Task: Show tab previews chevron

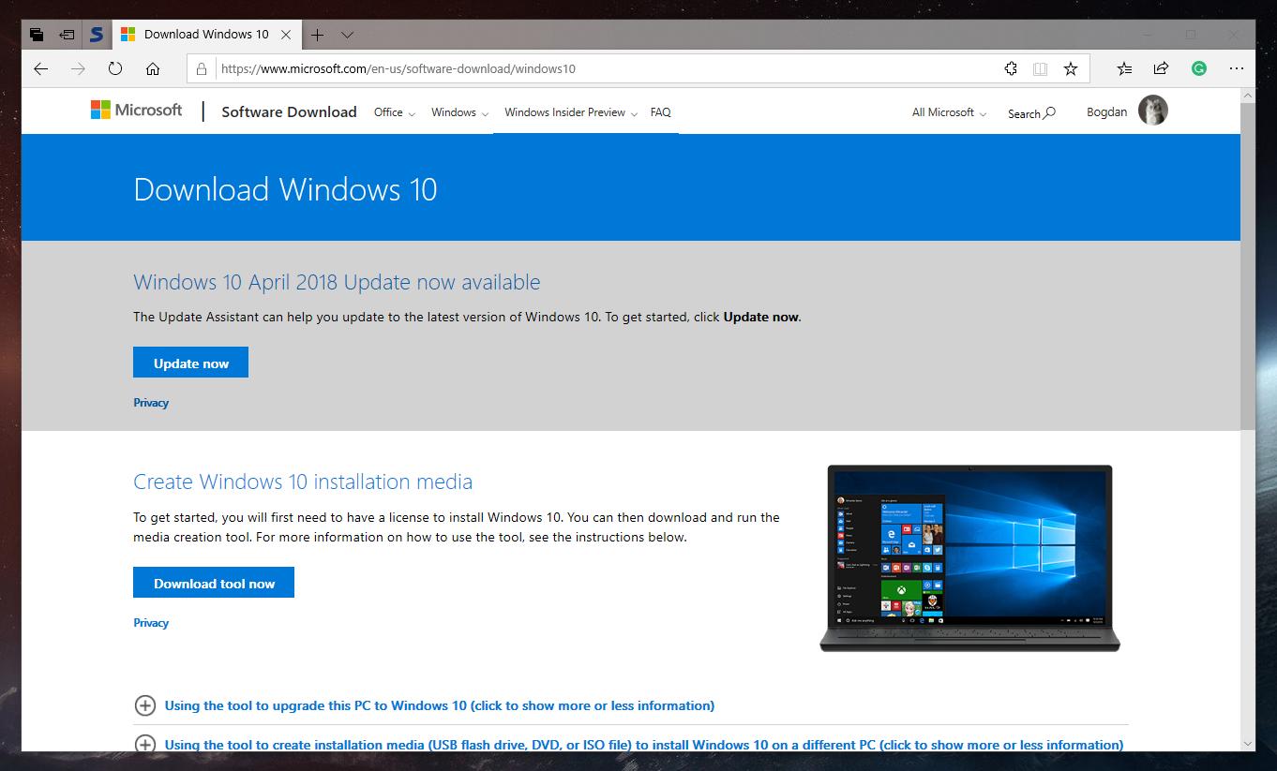Action: [347, 35]
